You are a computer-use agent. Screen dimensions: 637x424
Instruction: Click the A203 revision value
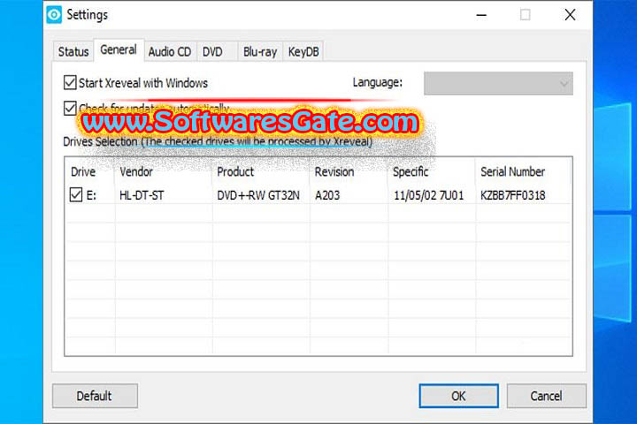(x=327, y=195)
